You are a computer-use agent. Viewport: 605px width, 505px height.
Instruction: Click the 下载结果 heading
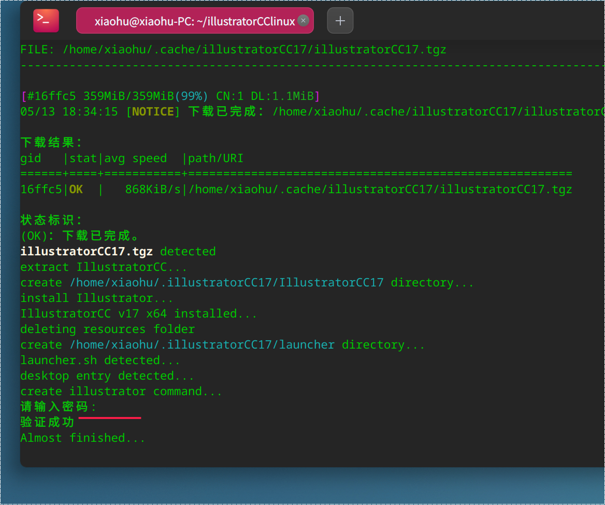51,142
